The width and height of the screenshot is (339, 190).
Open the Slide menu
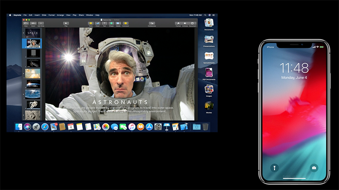44,15
